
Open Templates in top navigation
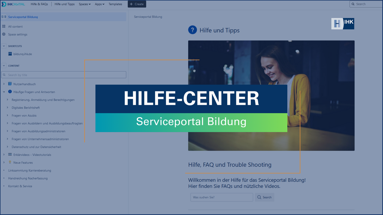point(115,4)
